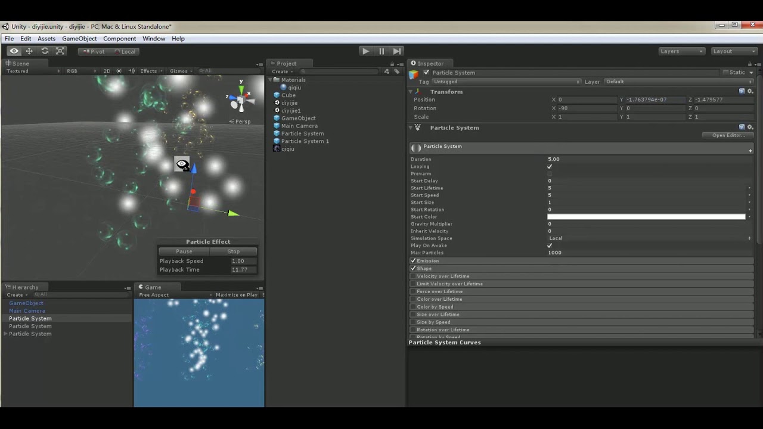Select the Rotate tool in toolbar
This screenshot has width=763, height=429.
45,51
